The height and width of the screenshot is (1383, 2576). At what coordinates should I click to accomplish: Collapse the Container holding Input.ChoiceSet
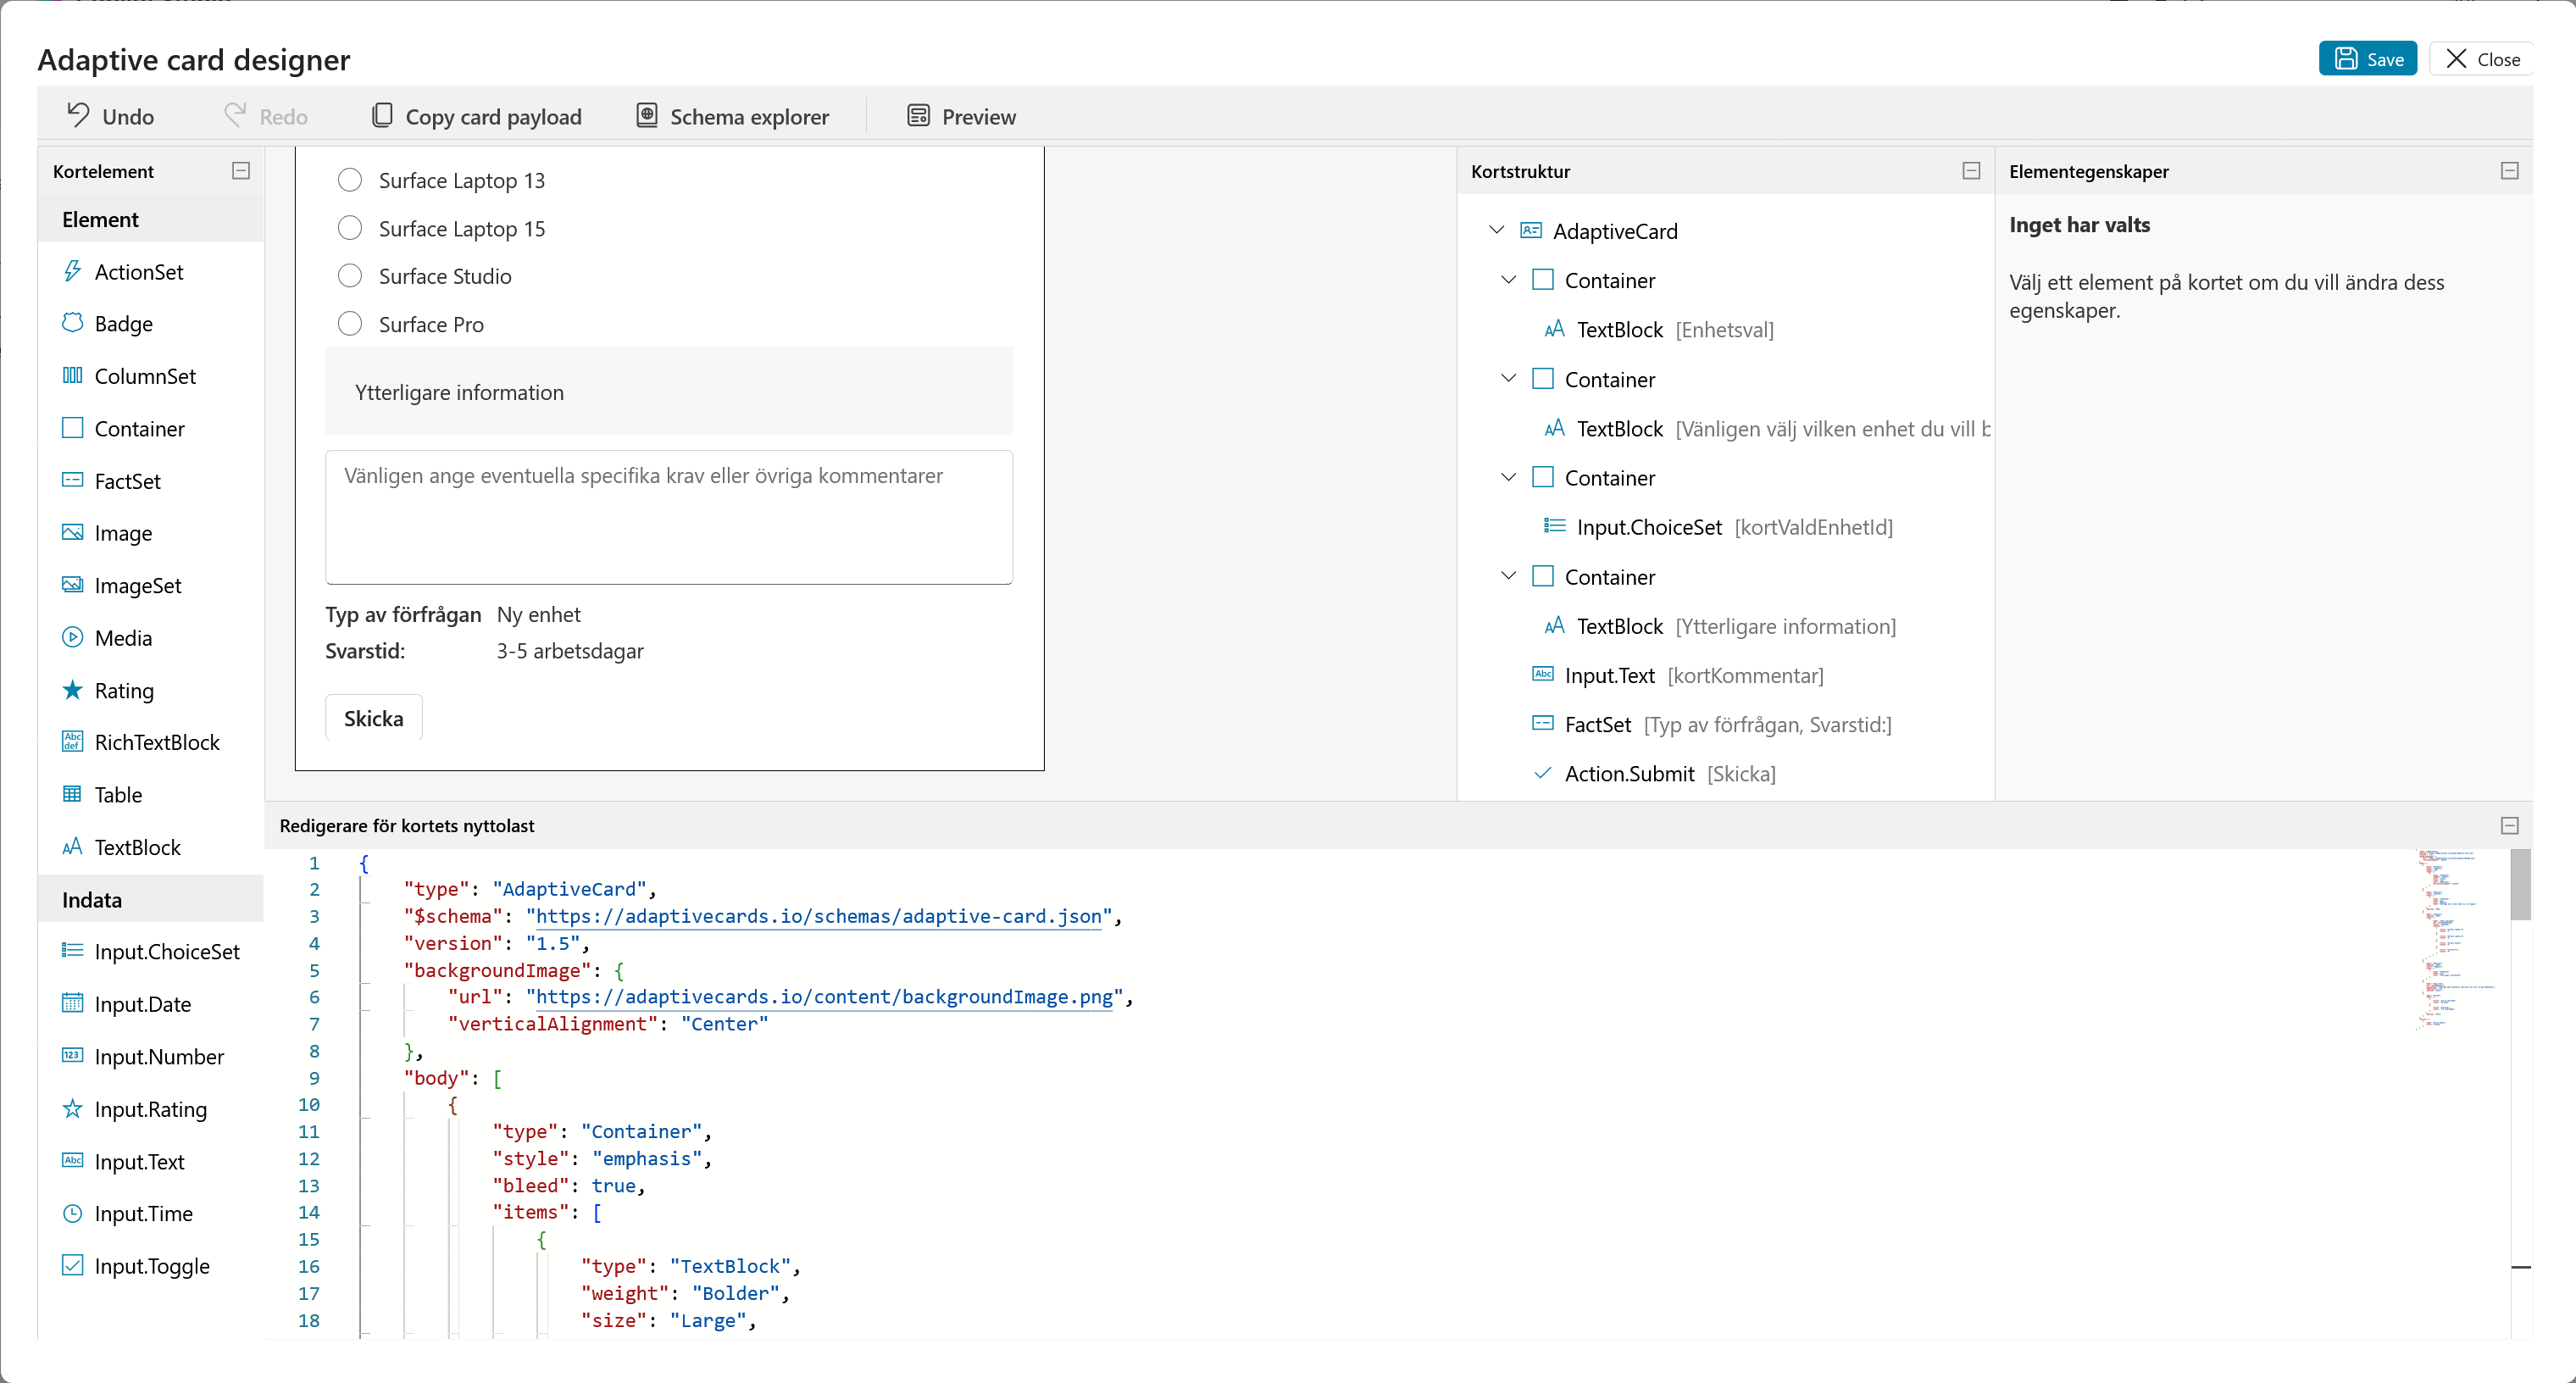(1508, 477)
